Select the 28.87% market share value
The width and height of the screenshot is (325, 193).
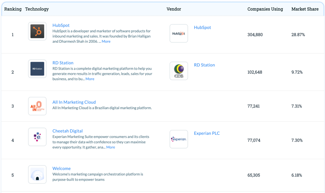coord(298,35)
